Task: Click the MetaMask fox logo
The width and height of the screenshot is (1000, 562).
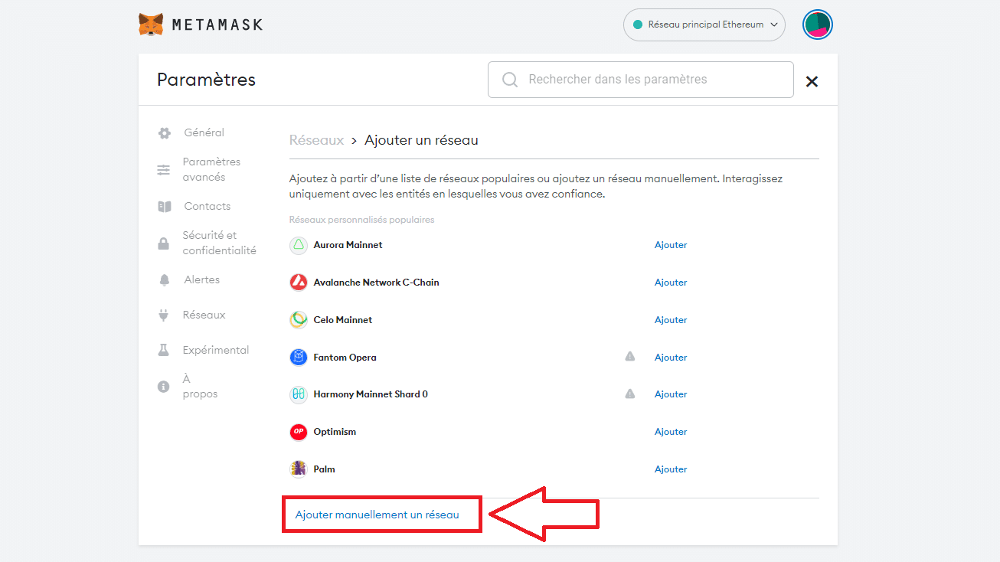Action: pyautogui.click(x=151, y=24)
